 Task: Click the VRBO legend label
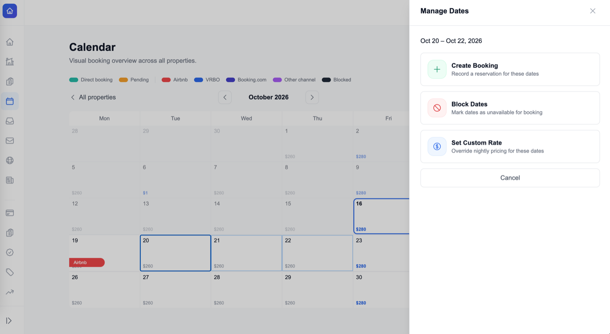(213, 80)
